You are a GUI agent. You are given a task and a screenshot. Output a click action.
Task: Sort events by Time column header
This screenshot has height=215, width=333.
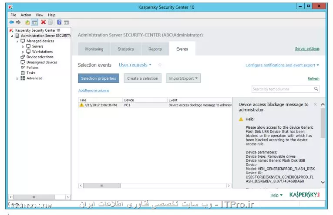[x=101, y=100]
